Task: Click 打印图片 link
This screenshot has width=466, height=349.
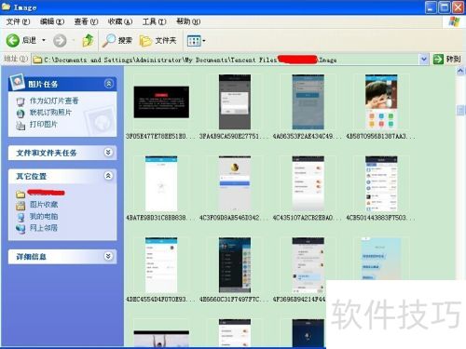Action: tap(44, 125)
